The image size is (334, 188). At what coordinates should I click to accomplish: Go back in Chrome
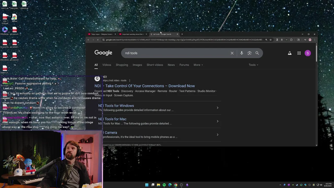coord(88,40)
